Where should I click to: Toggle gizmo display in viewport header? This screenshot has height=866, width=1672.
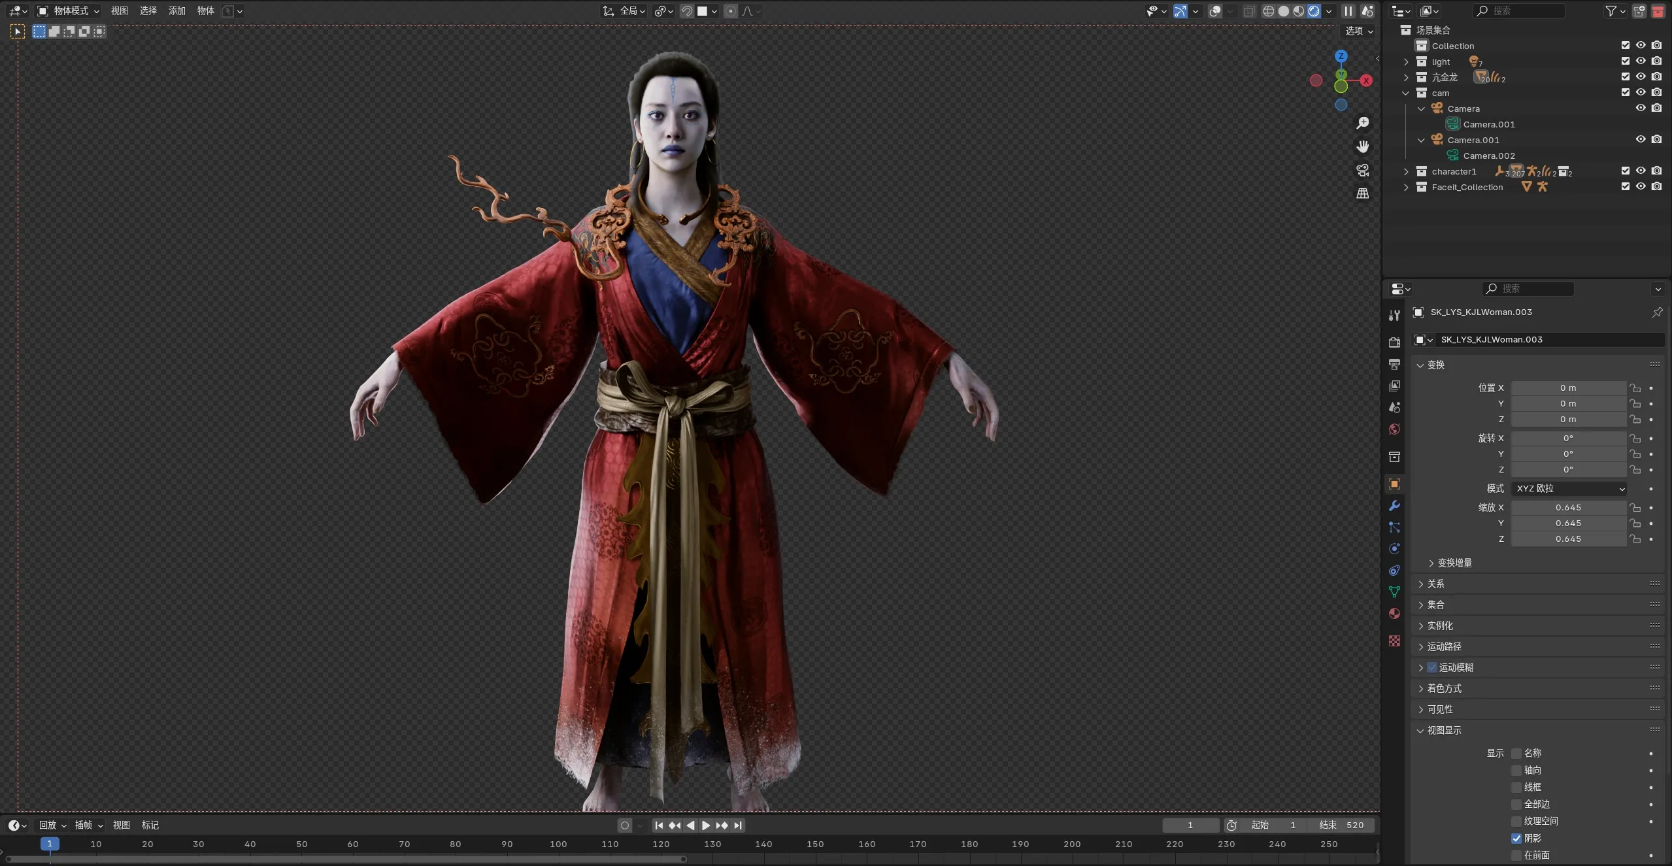[1180, 11]
